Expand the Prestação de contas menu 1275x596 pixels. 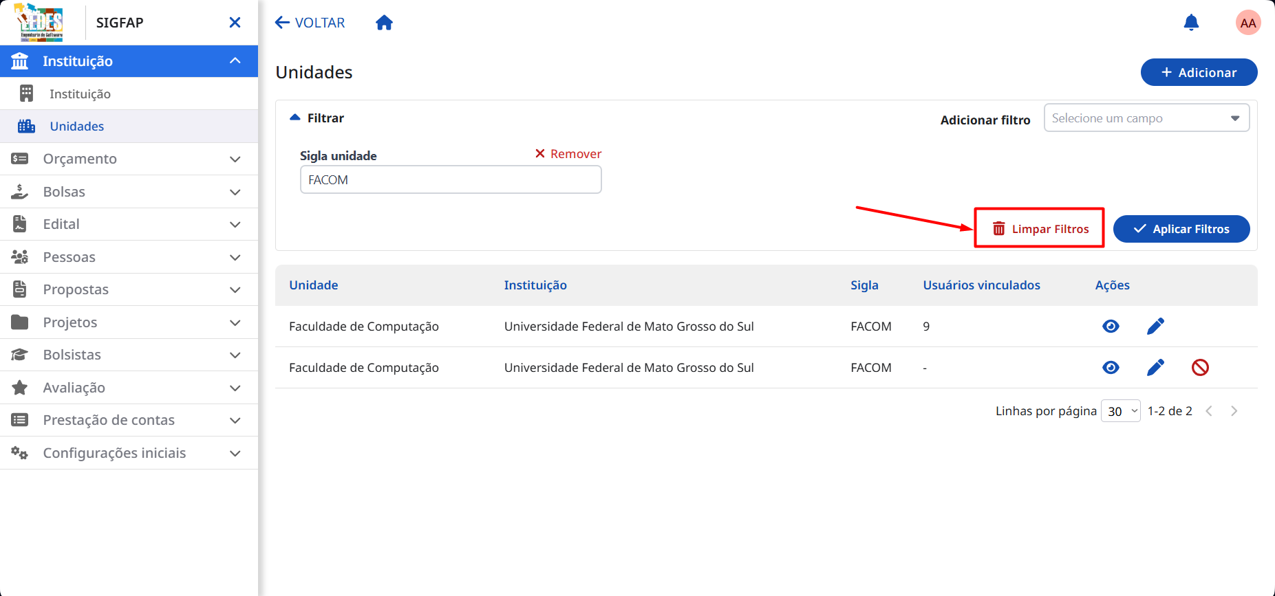129,420
